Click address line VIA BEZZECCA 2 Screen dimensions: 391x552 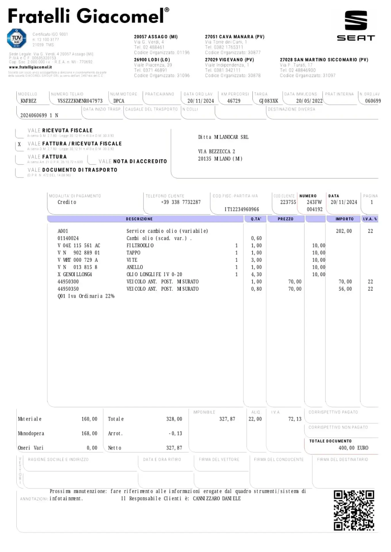coord(216,152)
